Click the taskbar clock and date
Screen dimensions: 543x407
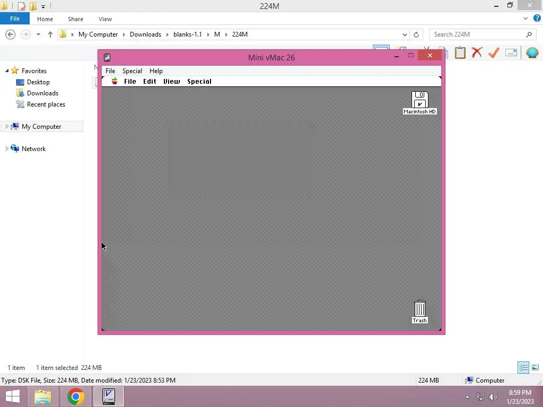(520, 397)
